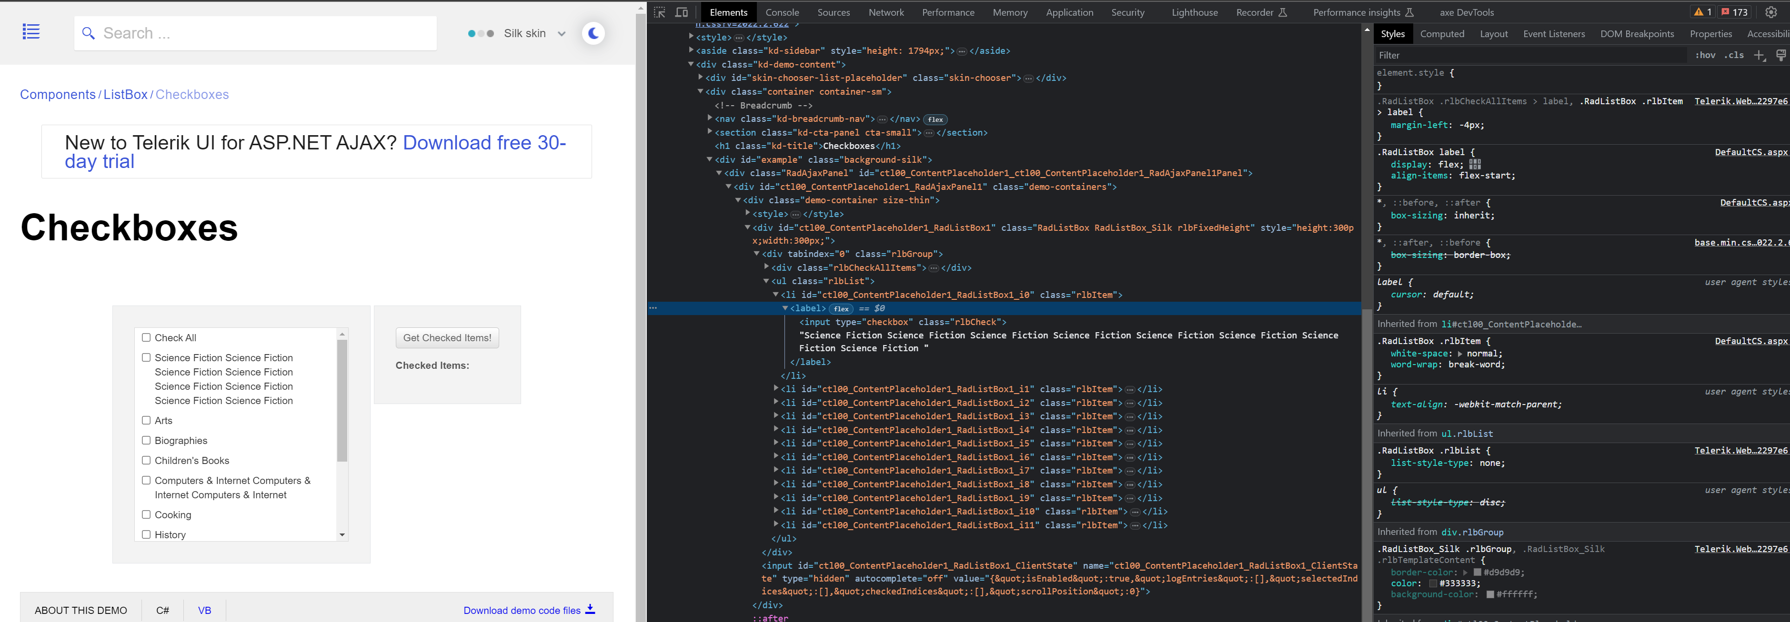Enable the Cooking checkbox
The image size is (1790, 622).
(146, 515)
